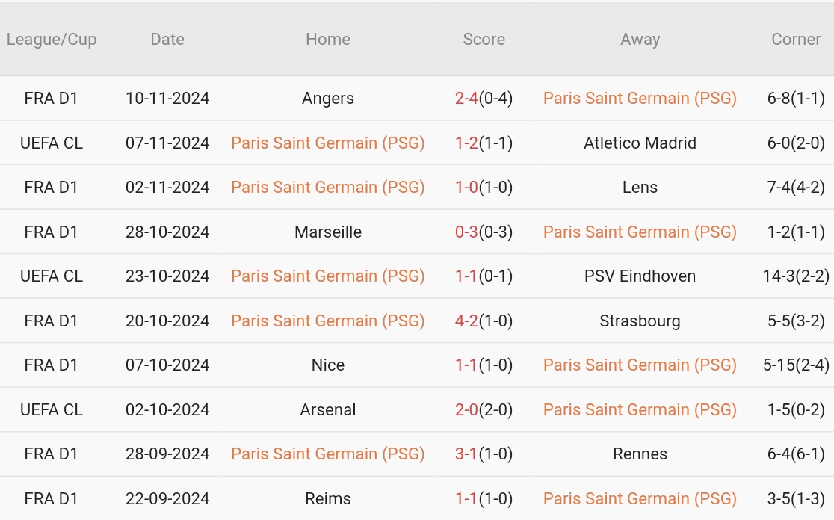Open the Strasbourg team link
This screenshot has width=834, height=520.
pos(640,321)
